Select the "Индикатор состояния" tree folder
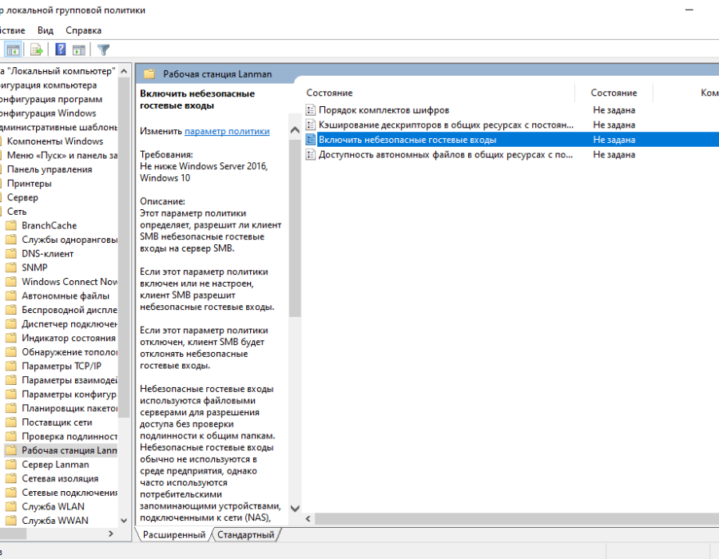719x559 pixels. coord(69,338)
